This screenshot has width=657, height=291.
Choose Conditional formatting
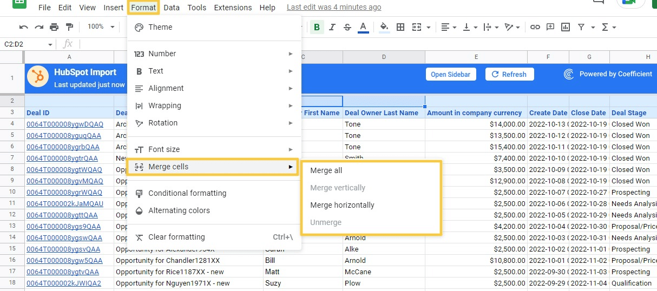[214, 193]
